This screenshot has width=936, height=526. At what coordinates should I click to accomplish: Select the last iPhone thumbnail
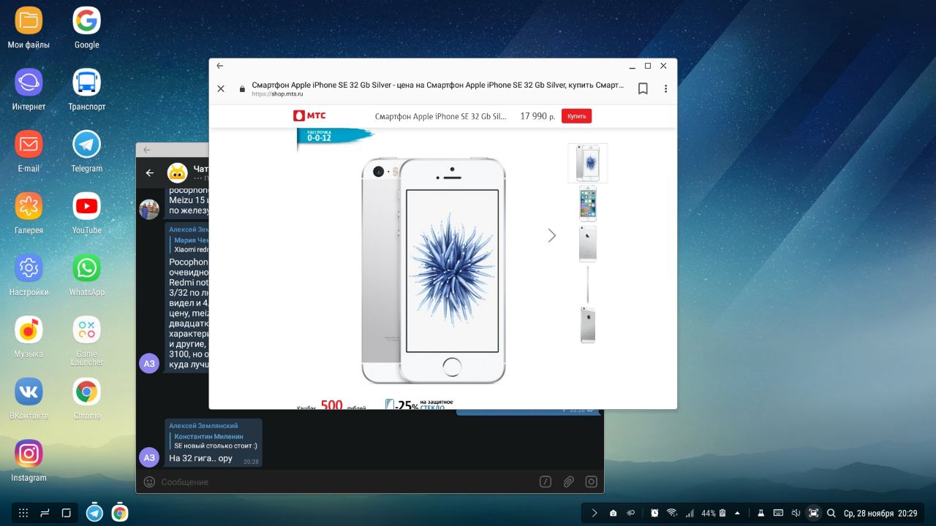588,324
